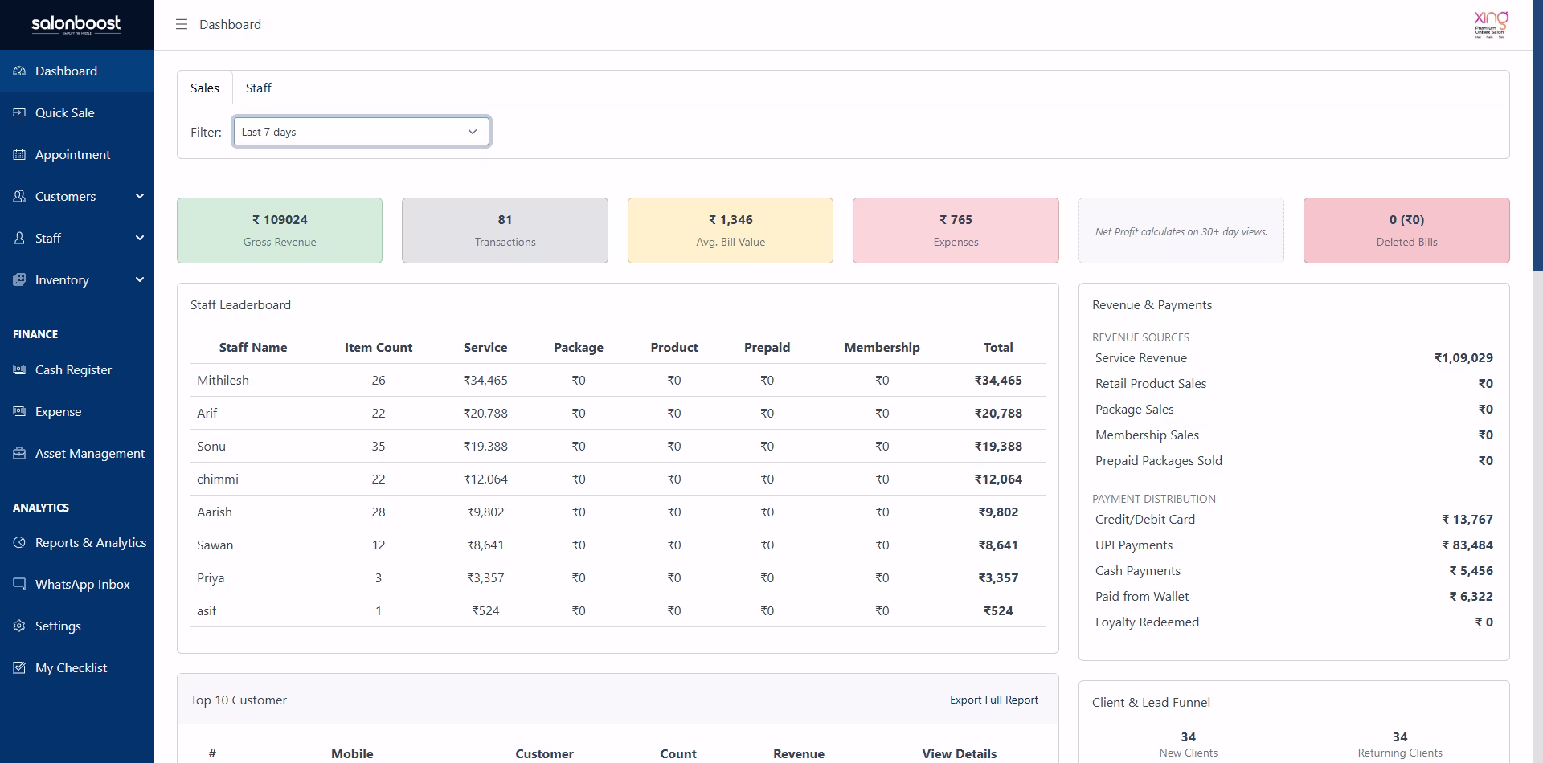Click the Asset Management briefcase icon
Viewport: 1543px width, 763px height.
coord(19,453)
